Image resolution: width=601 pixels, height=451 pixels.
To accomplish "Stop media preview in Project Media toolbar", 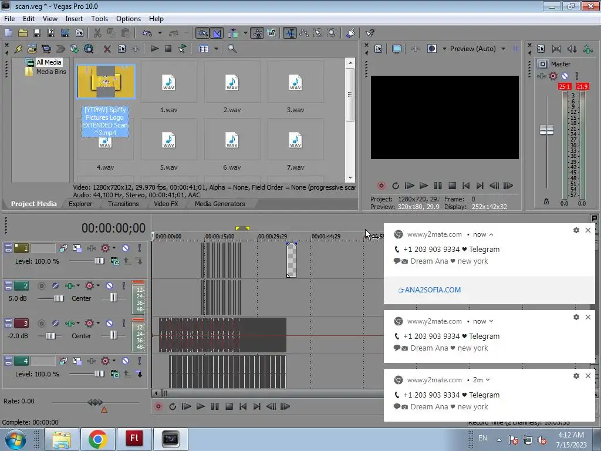I will 168,49.
